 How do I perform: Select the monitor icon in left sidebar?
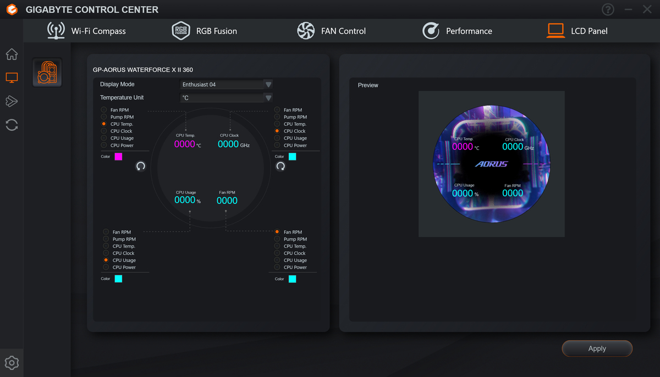point(12,78)
